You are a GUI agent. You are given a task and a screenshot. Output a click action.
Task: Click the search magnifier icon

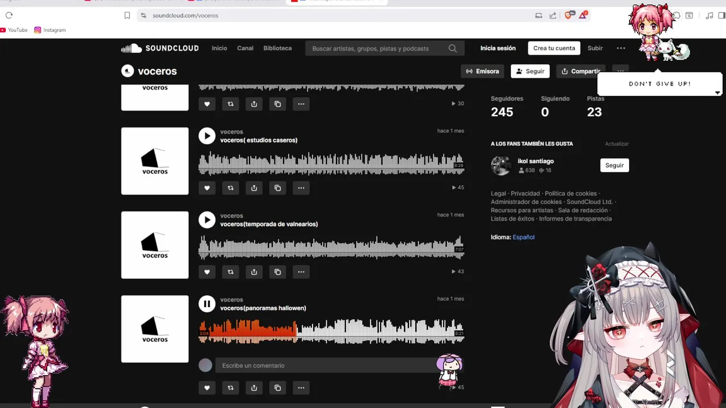(x=453, y=49)
